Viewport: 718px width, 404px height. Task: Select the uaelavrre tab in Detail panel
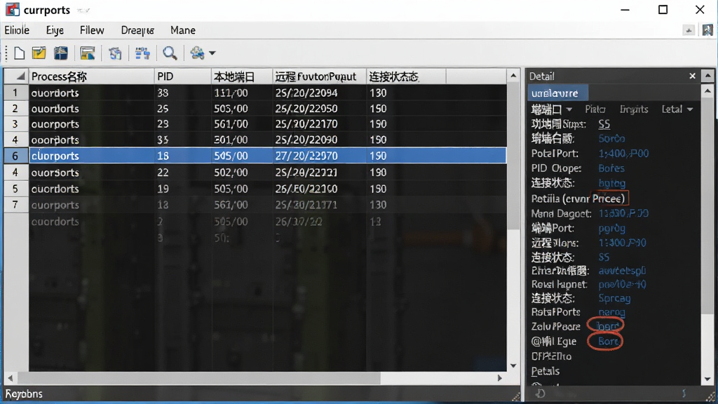[x=557, y=93]
